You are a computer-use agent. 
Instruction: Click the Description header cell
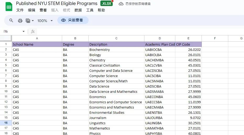click(116, 44)
